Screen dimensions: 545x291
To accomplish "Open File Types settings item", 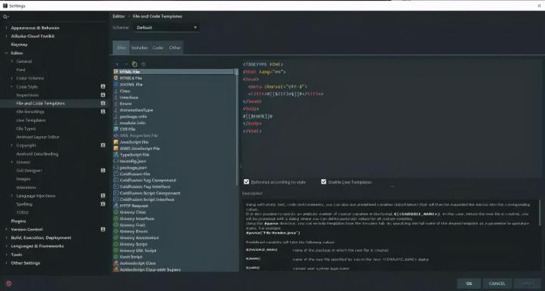I will 26,128.
